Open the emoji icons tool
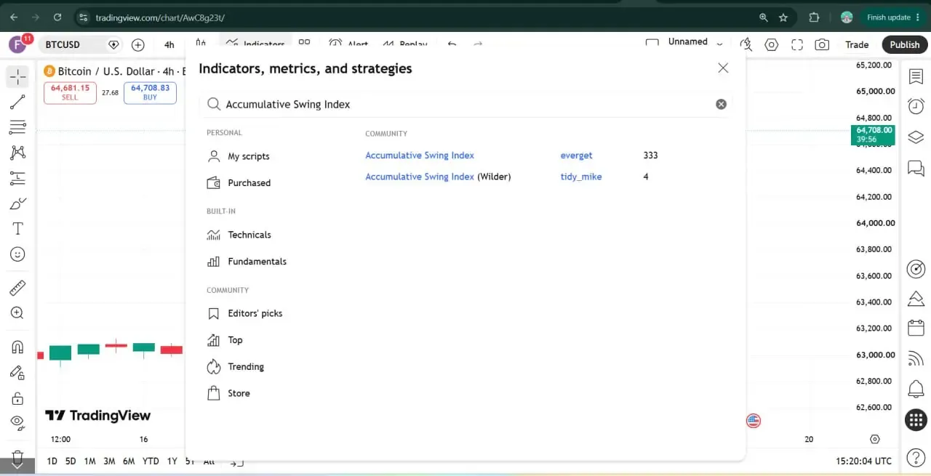The height and width of the screenshot is (476, 931). coord(17,254)
